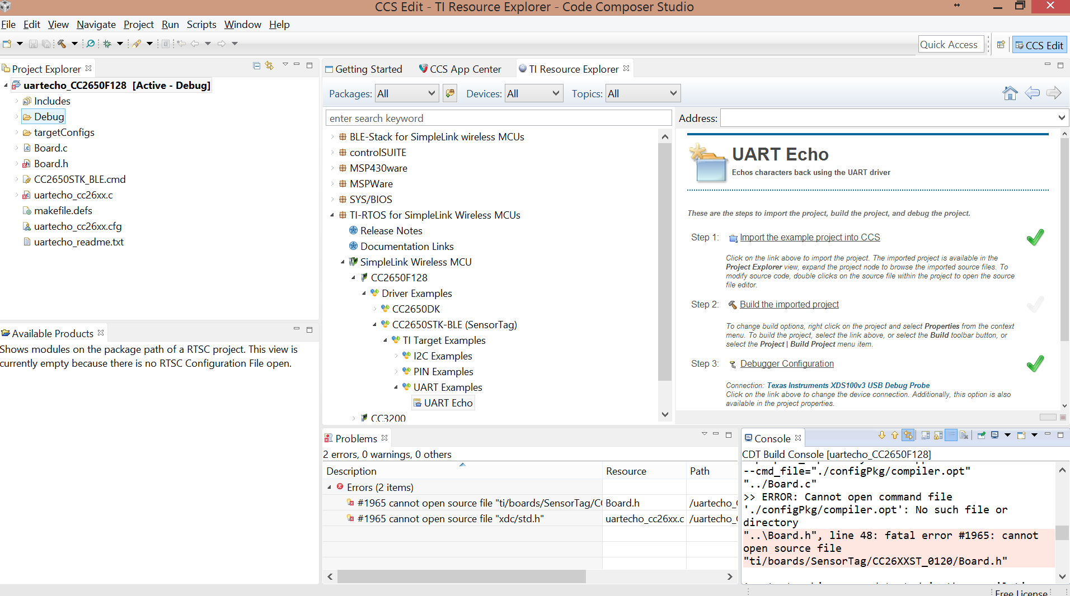
Task: Toggle Scroll Lock in Console toolbar
Action: pos(938,435)
